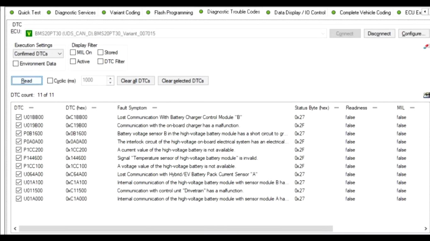Click the tab scroll left arrow
The width and height of the screenshot is (430, 241).
pyautogui.click(x=425, y=12)
